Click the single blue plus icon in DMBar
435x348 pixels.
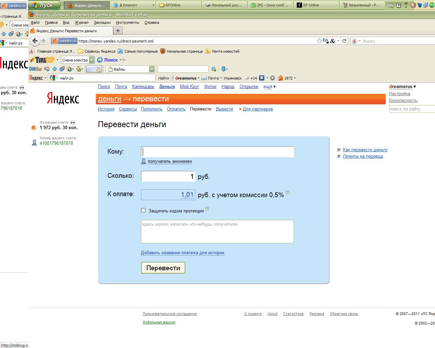pos(54,69)
